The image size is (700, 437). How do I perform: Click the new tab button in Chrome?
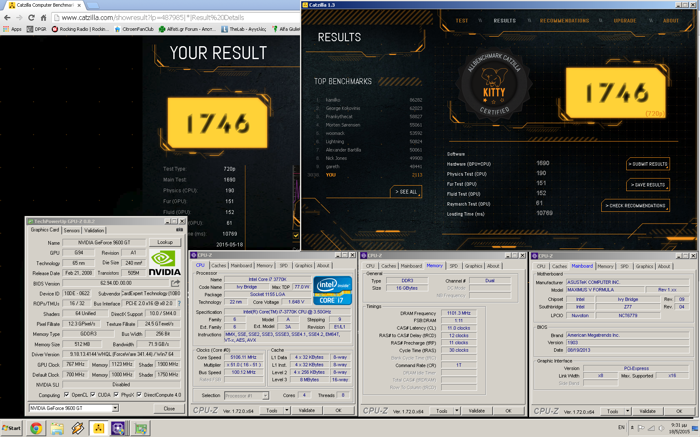92,5
